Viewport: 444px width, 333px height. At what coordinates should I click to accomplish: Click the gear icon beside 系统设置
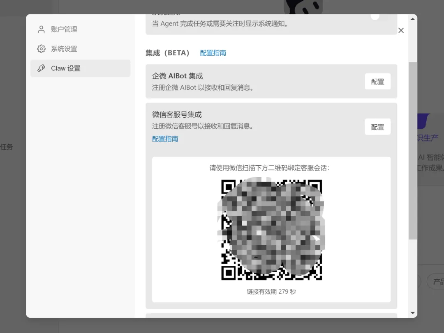(42, 49)
